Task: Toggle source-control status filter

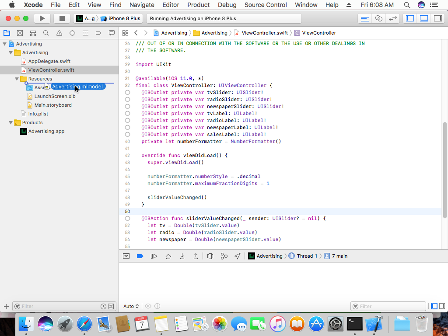Action: (111, 306)
